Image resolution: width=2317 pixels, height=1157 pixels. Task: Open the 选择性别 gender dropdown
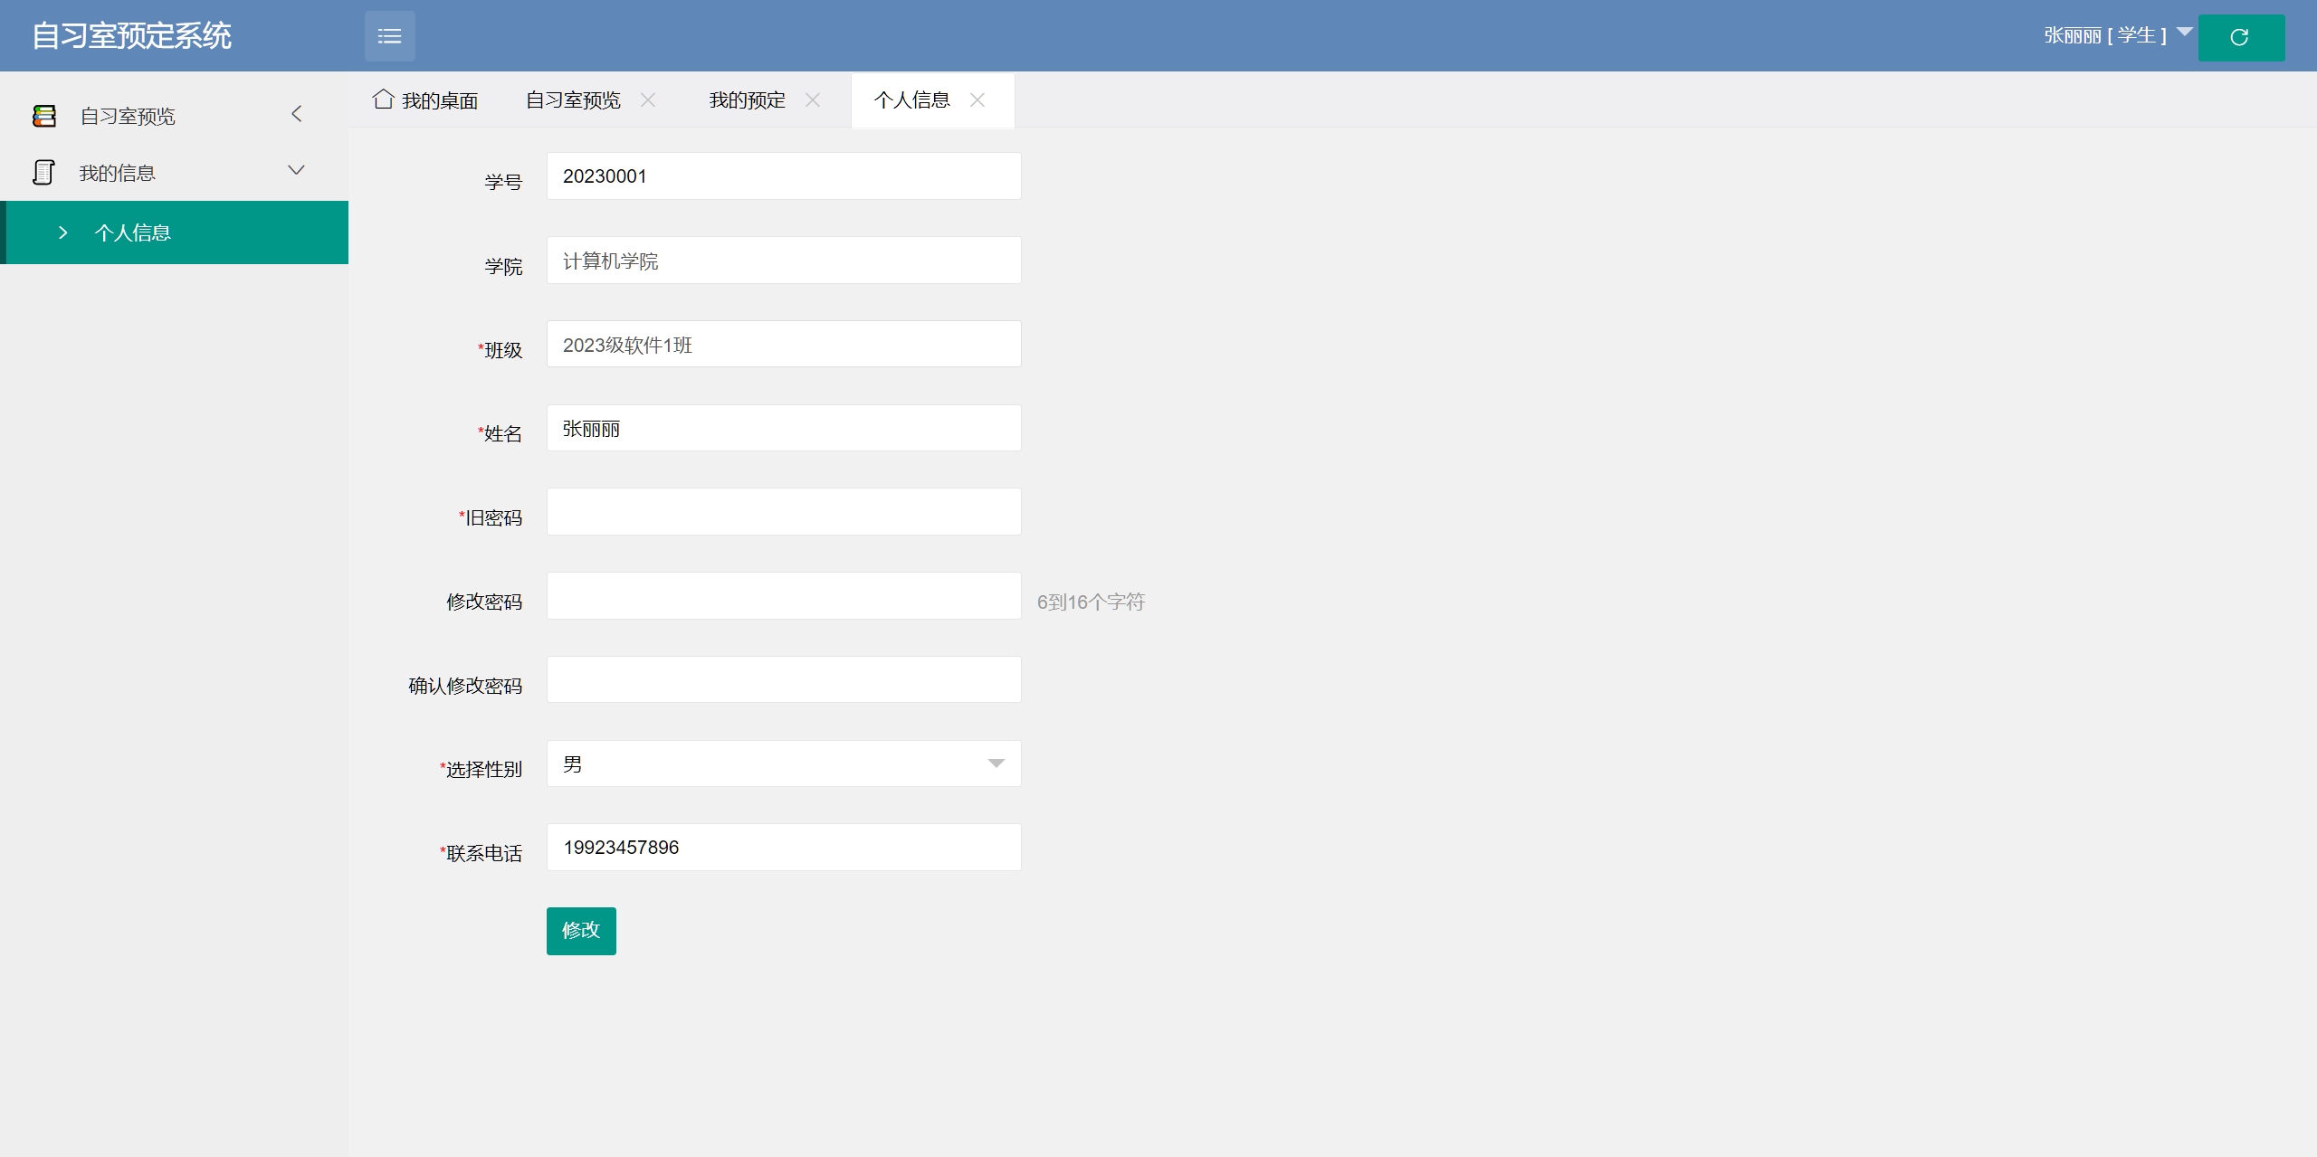[784, 763]
